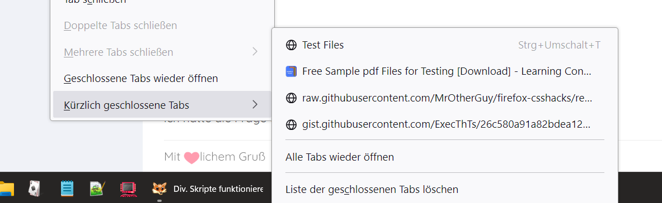The width and height of the screenshot is (662, 203).
Task: Click the Div. Skripte funktioniere taskbar window label
Action: coord(218,188)
